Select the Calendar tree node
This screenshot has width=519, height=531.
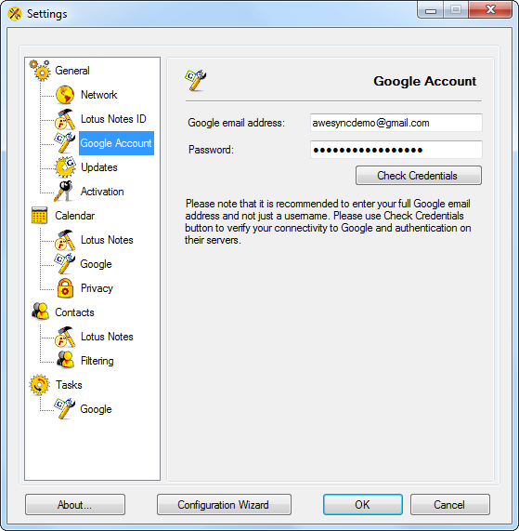[74, 216]
